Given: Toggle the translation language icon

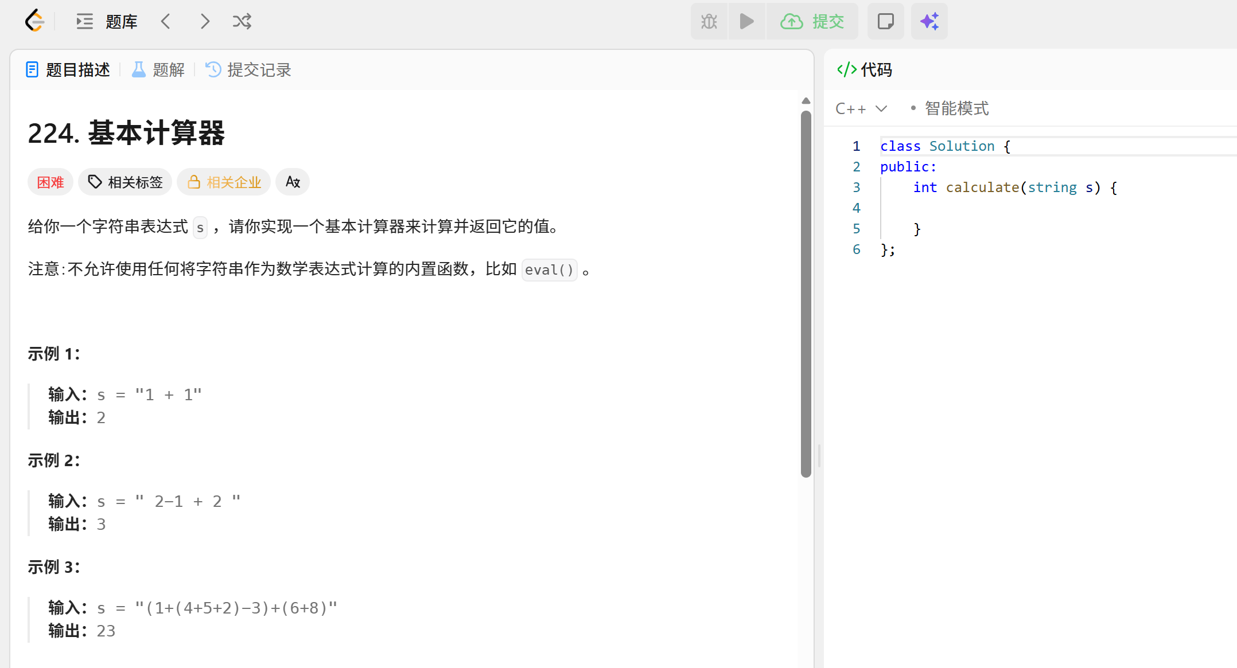Looking at the screenshot, I should 293,182.
